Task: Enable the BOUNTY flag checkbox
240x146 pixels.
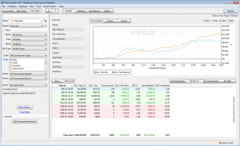Action: [x=11, y=66]
